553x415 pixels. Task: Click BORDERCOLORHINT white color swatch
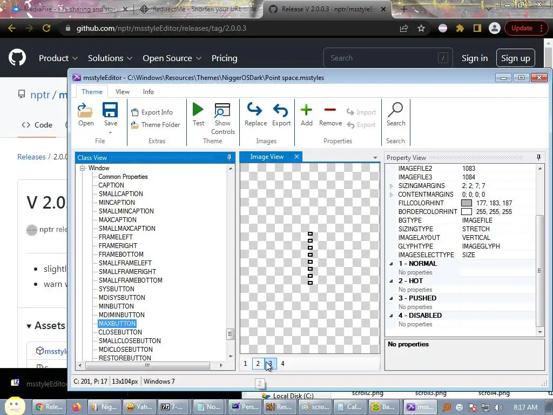click(x=467, y=212)
